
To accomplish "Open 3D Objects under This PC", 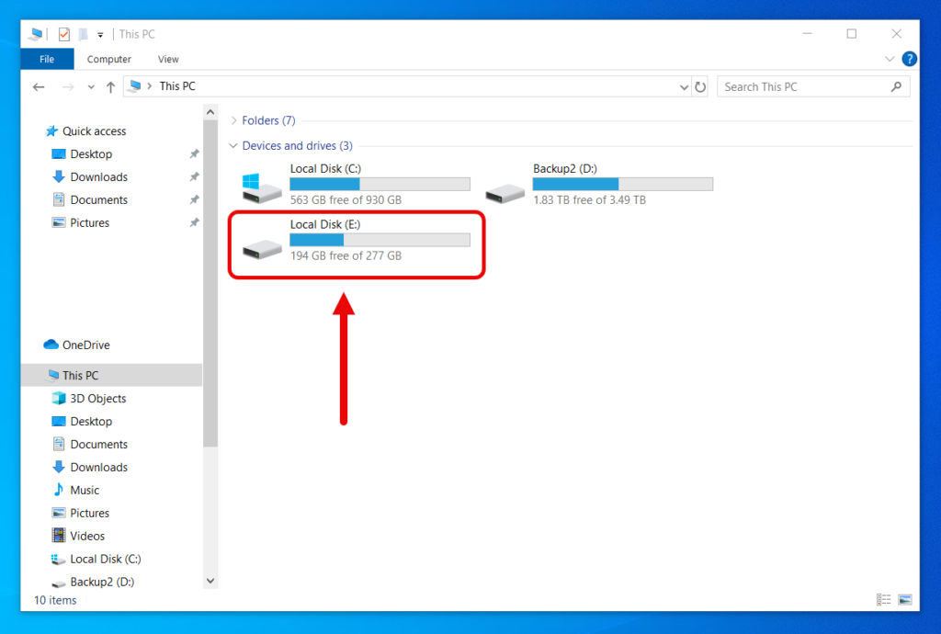I will tap(97, 398).
